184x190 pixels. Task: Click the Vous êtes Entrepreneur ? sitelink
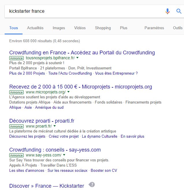(x=116, y=73)
